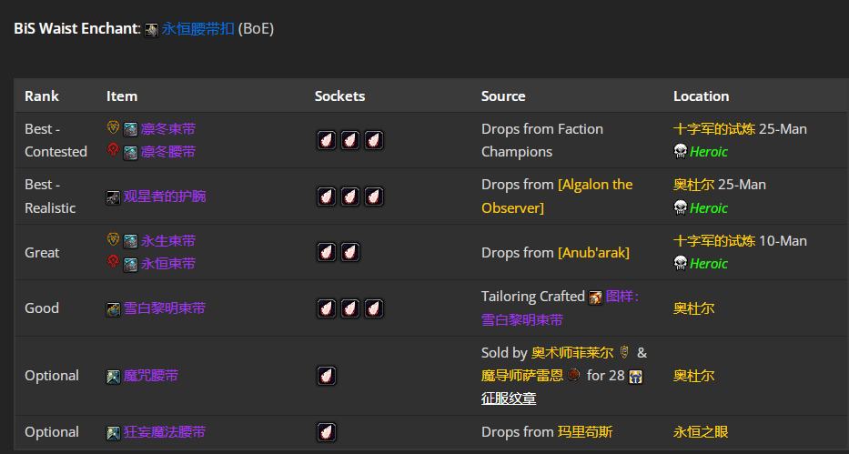Click the emblem currency icon after 28
The image size is (849, 454).
(636, 377)
